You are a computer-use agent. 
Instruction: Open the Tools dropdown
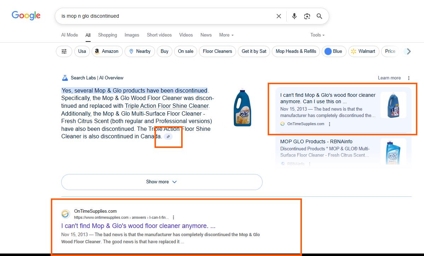tap(317, 35)
